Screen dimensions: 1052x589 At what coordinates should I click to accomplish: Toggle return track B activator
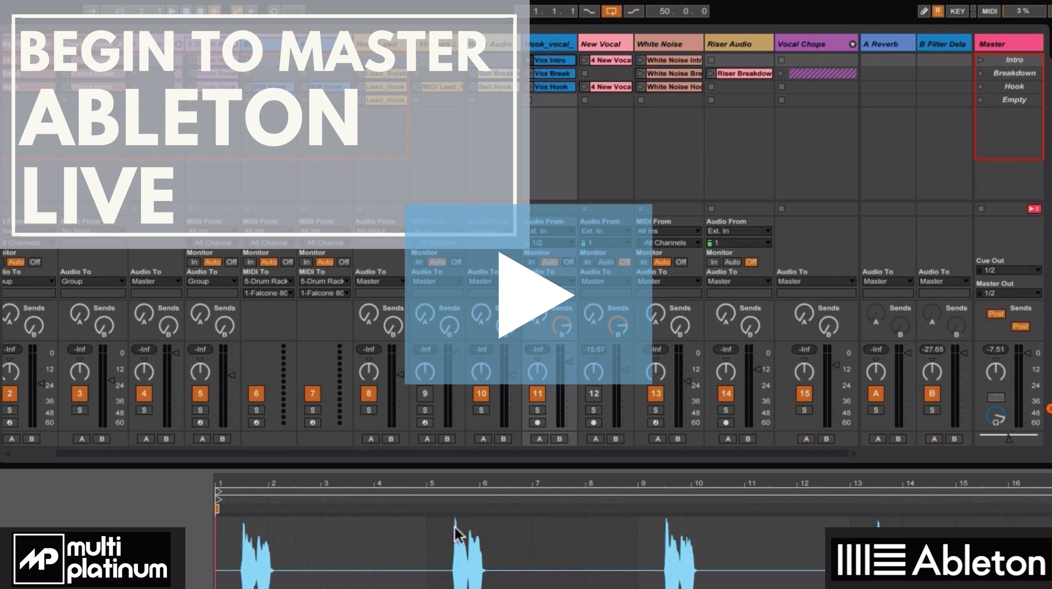tap(932, 394)
